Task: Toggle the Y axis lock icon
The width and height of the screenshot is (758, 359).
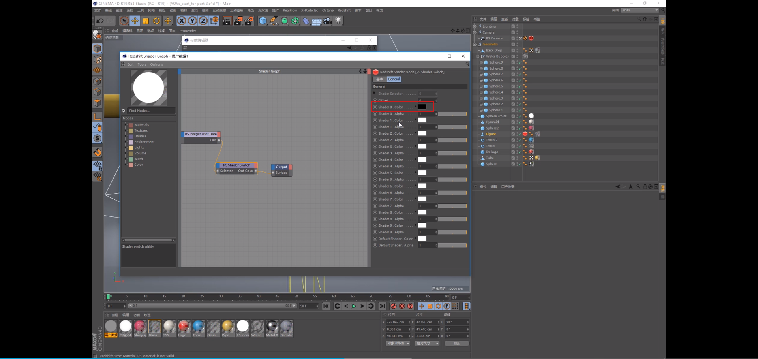Action: pyautogui.click(x=192, y=21)
